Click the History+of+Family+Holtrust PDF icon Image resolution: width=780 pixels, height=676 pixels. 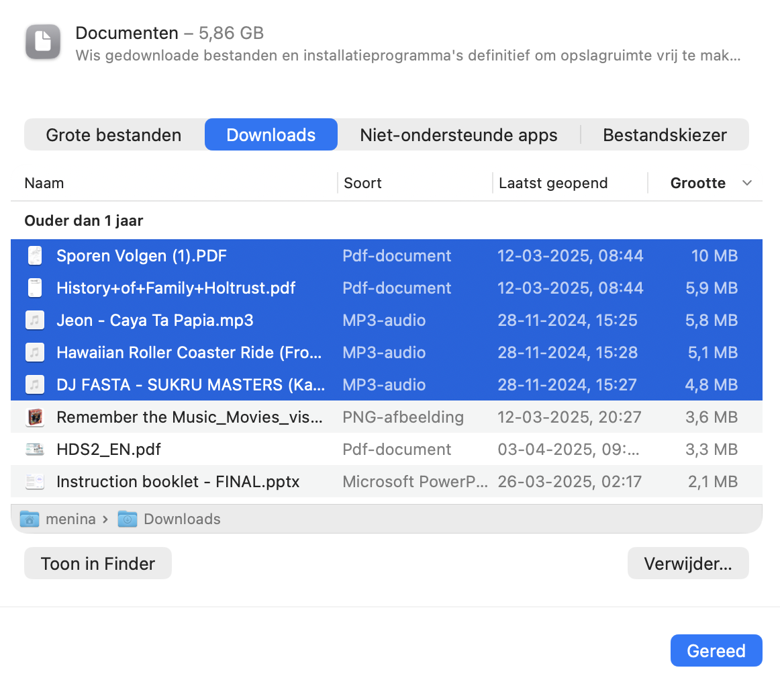coord(34,288)
